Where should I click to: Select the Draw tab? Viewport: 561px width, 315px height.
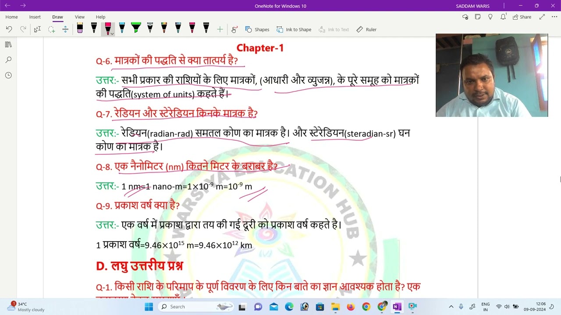point(57,17)
